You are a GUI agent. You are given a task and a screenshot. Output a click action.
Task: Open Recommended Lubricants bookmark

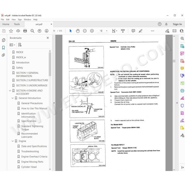(x=30, y=135)
